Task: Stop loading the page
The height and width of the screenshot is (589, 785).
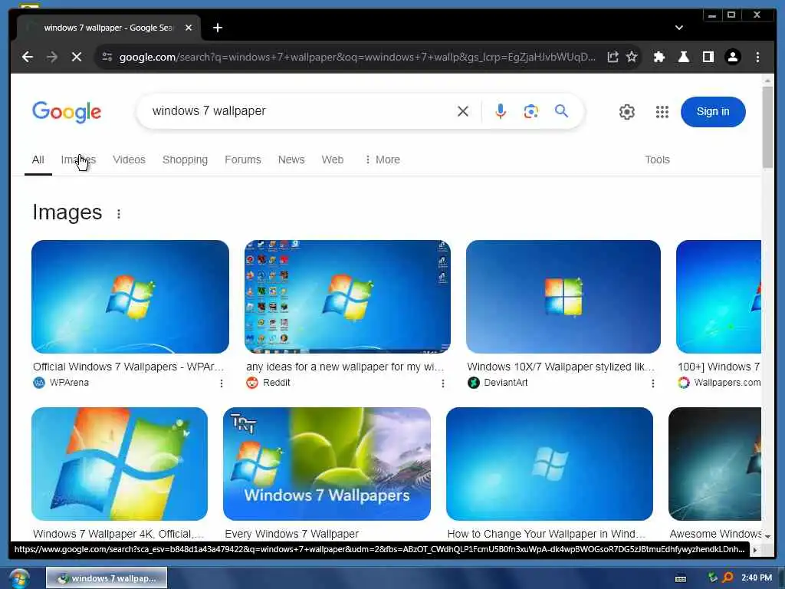Action: coord(77,57)
